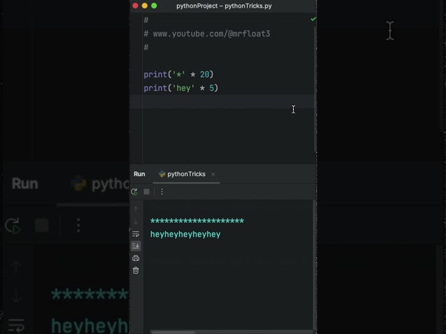Toggle soft-wrap in the console

(136, 234)
